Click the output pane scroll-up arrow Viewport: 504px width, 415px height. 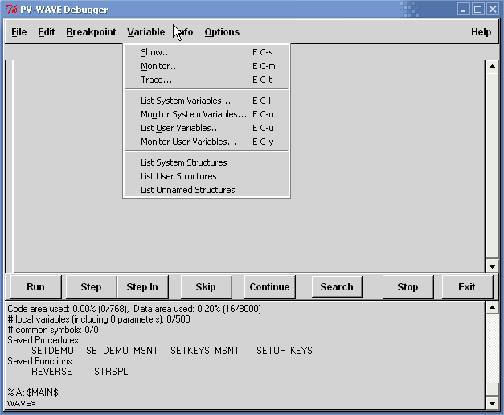point(492,308)
